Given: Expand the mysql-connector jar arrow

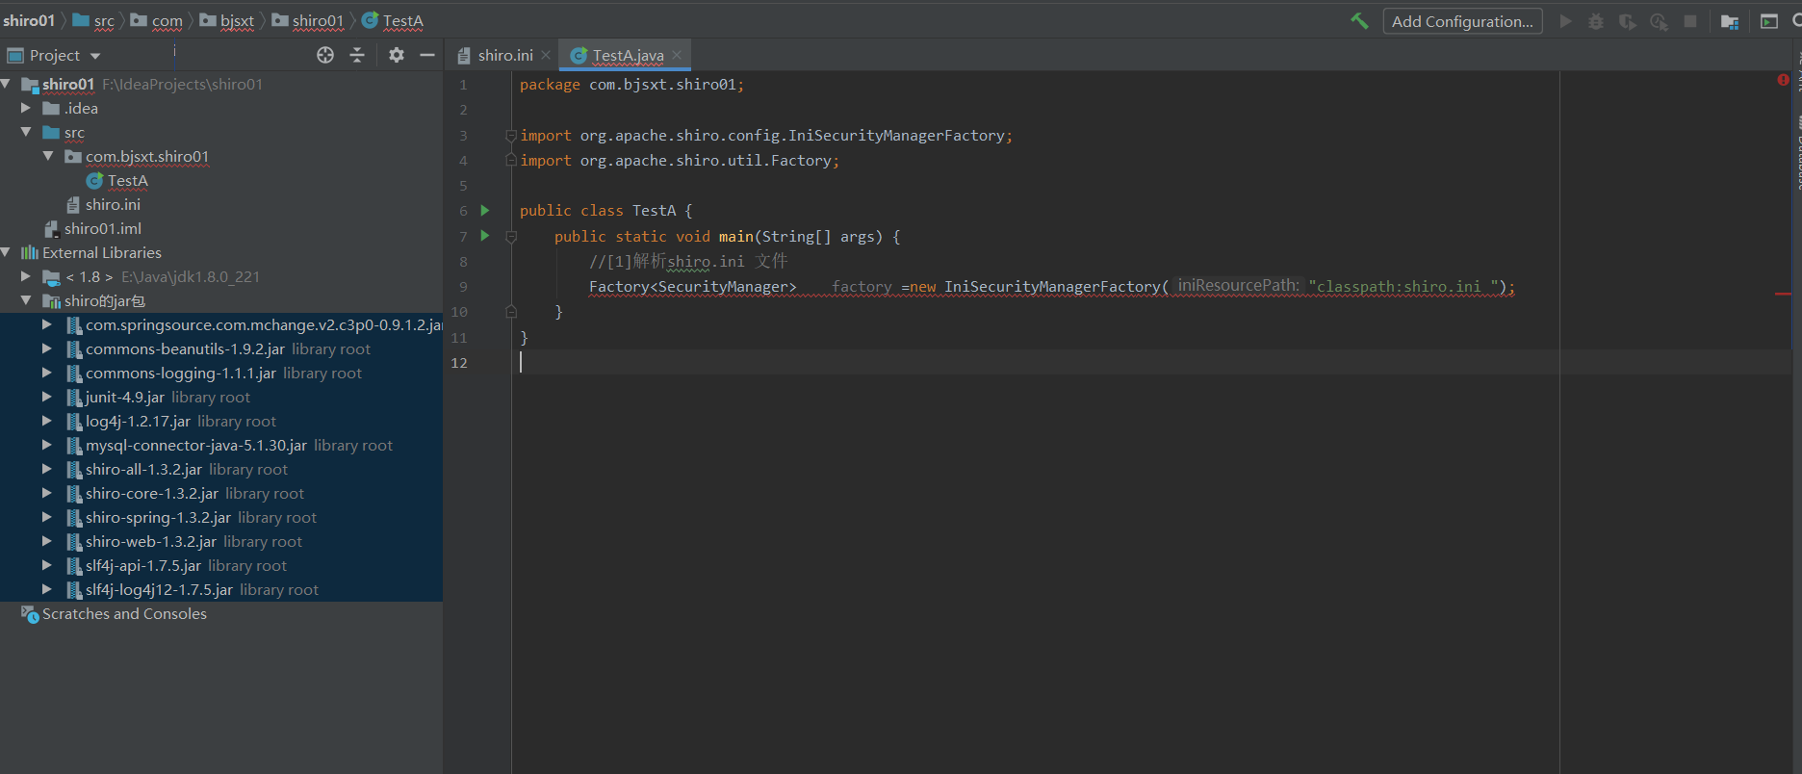Looking at the screenshot, I should (47, 446).
